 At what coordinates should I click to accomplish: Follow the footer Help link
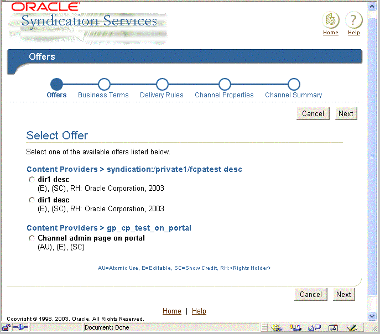click(199, 311)
